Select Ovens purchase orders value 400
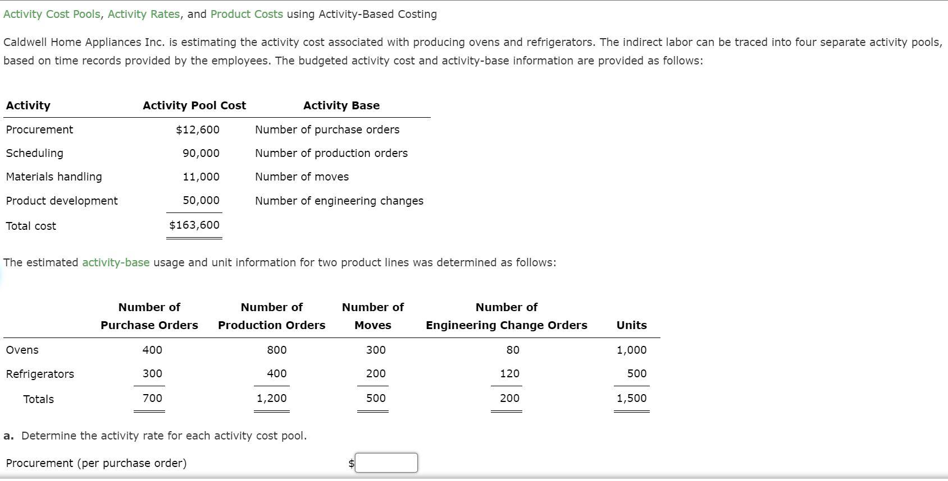Viewport: 948px width, 481px height. [152, 350]
